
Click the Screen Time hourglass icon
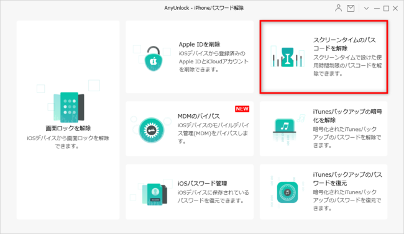point(288,57)
